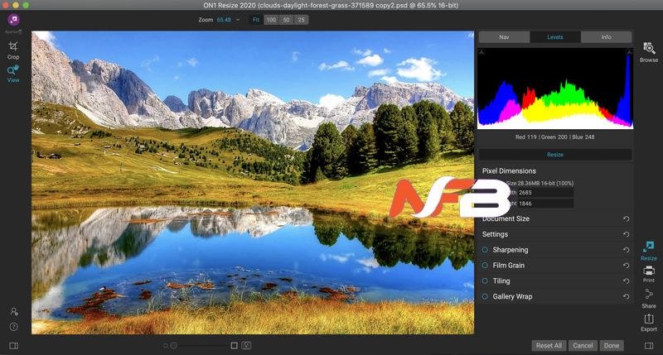Enable the Sharpening option

pyautogui.click(x=486, y=250)
